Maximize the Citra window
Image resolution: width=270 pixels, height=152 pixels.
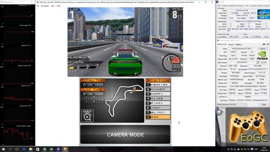[x=205, y=2]
